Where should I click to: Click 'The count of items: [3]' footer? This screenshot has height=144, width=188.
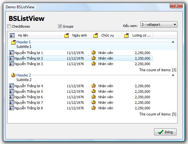click(158, 70)
